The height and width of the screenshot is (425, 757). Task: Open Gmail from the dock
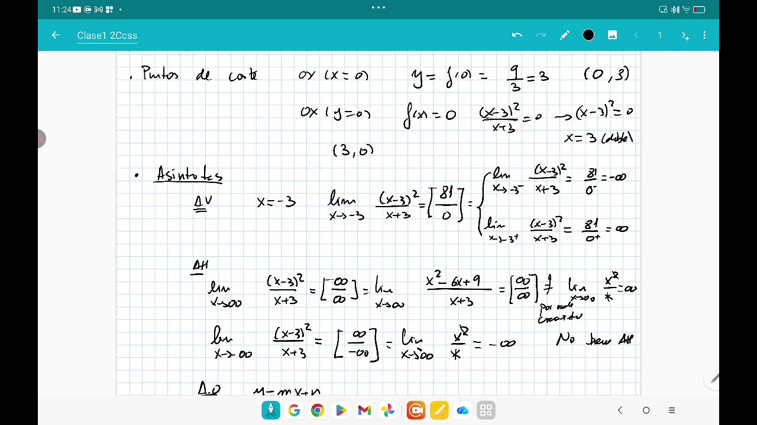(364, 410)
